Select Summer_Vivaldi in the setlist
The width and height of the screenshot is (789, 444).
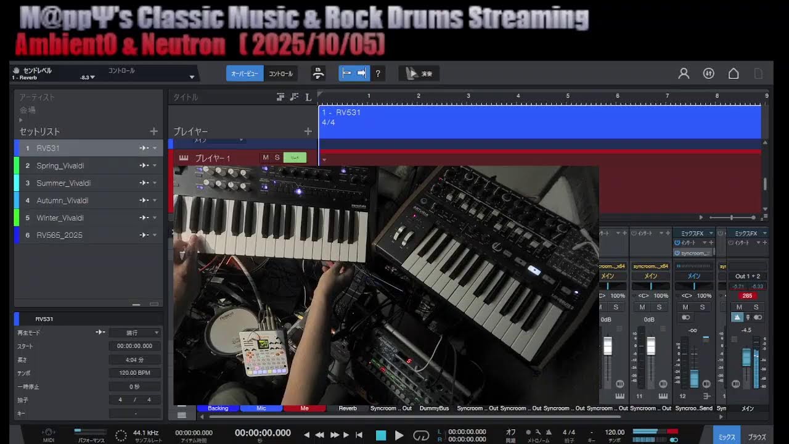[89, 183]
